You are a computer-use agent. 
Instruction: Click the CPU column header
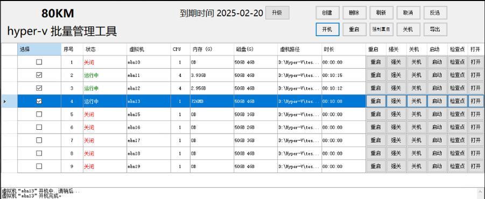click(x=180, y=49)
